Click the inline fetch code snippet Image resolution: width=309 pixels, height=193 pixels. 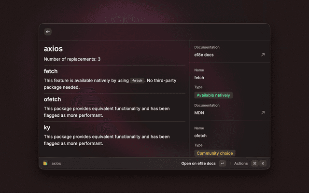tap(137, 81)
